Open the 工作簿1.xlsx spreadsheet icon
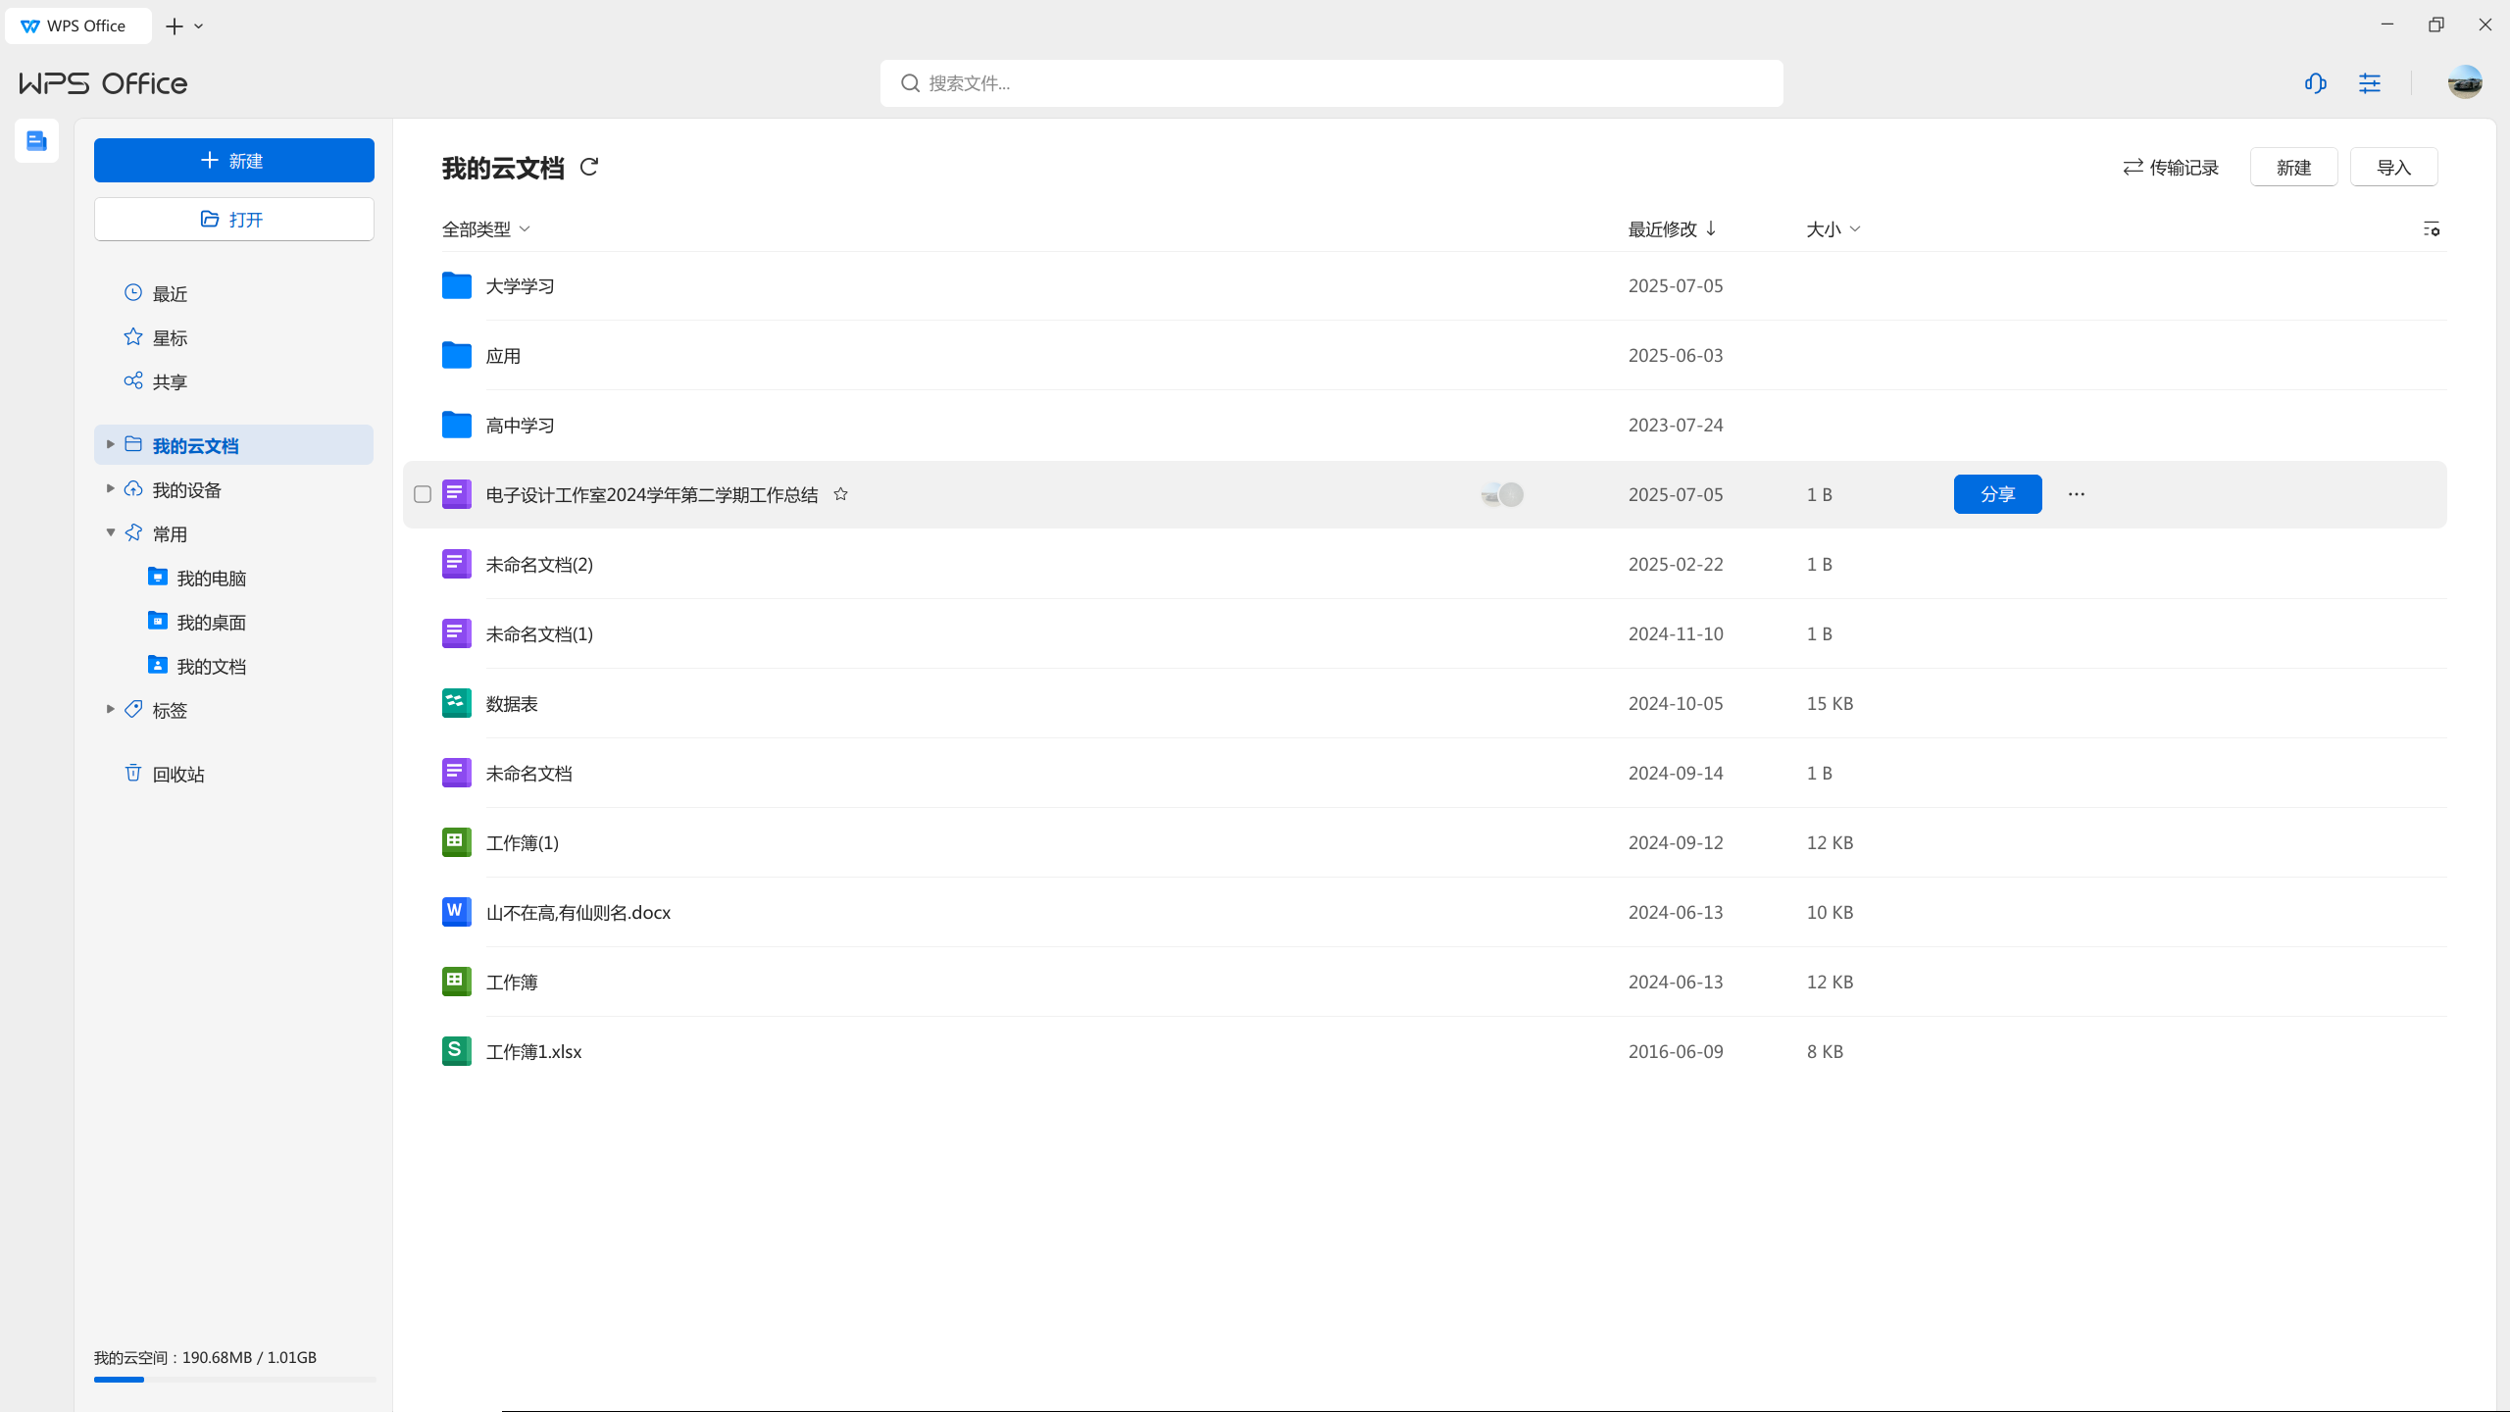Screen dimensions: 2510x1412 [x=456, y=1051]
